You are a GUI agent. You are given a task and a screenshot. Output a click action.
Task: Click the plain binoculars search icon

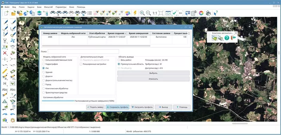tap(53, 13)
